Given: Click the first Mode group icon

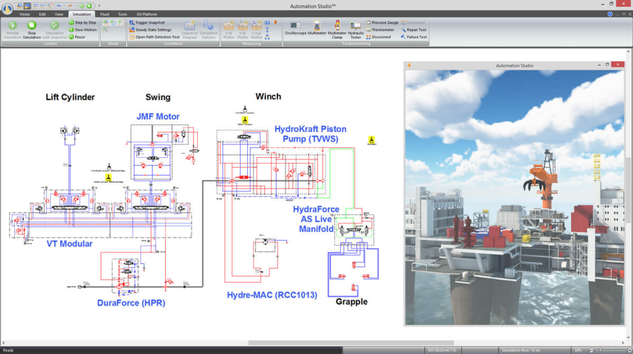Looking at the screenshot, I should tap(106, 23).
